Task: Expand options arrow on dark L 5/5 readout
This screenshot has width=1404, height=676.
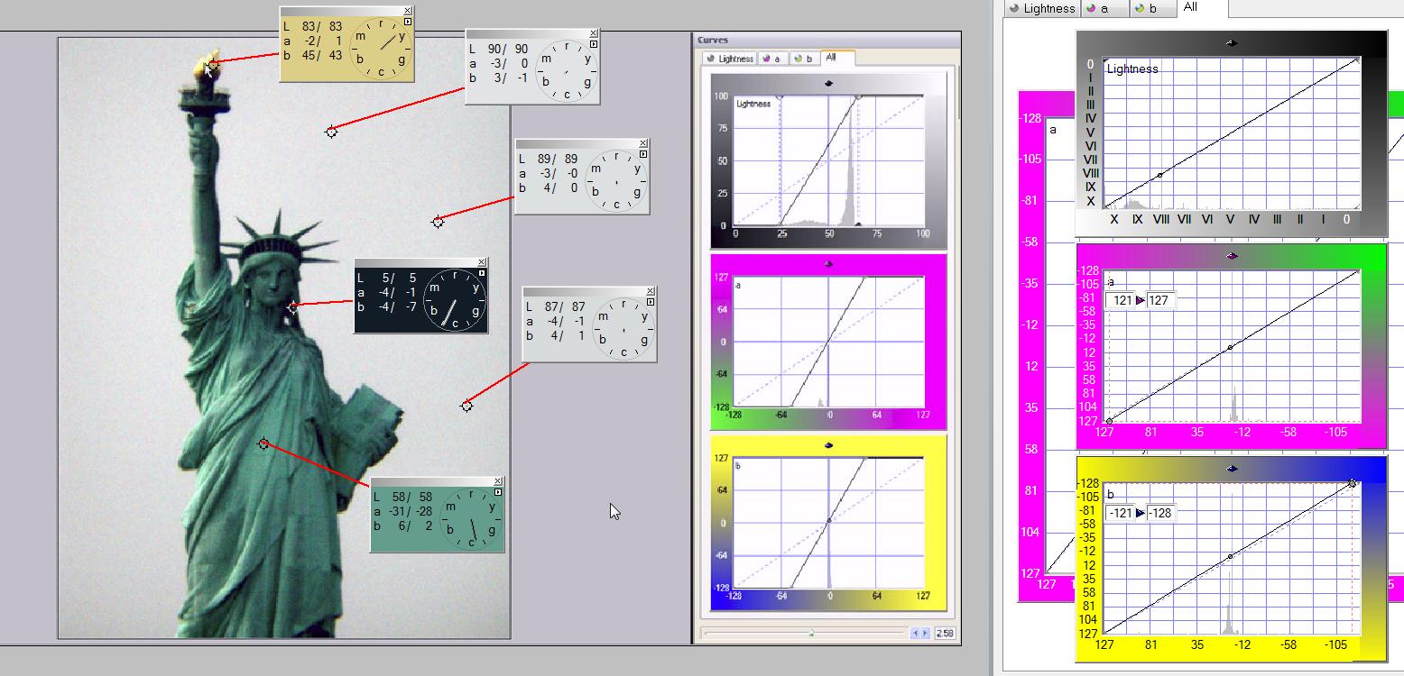Action: tap(482, 272)
